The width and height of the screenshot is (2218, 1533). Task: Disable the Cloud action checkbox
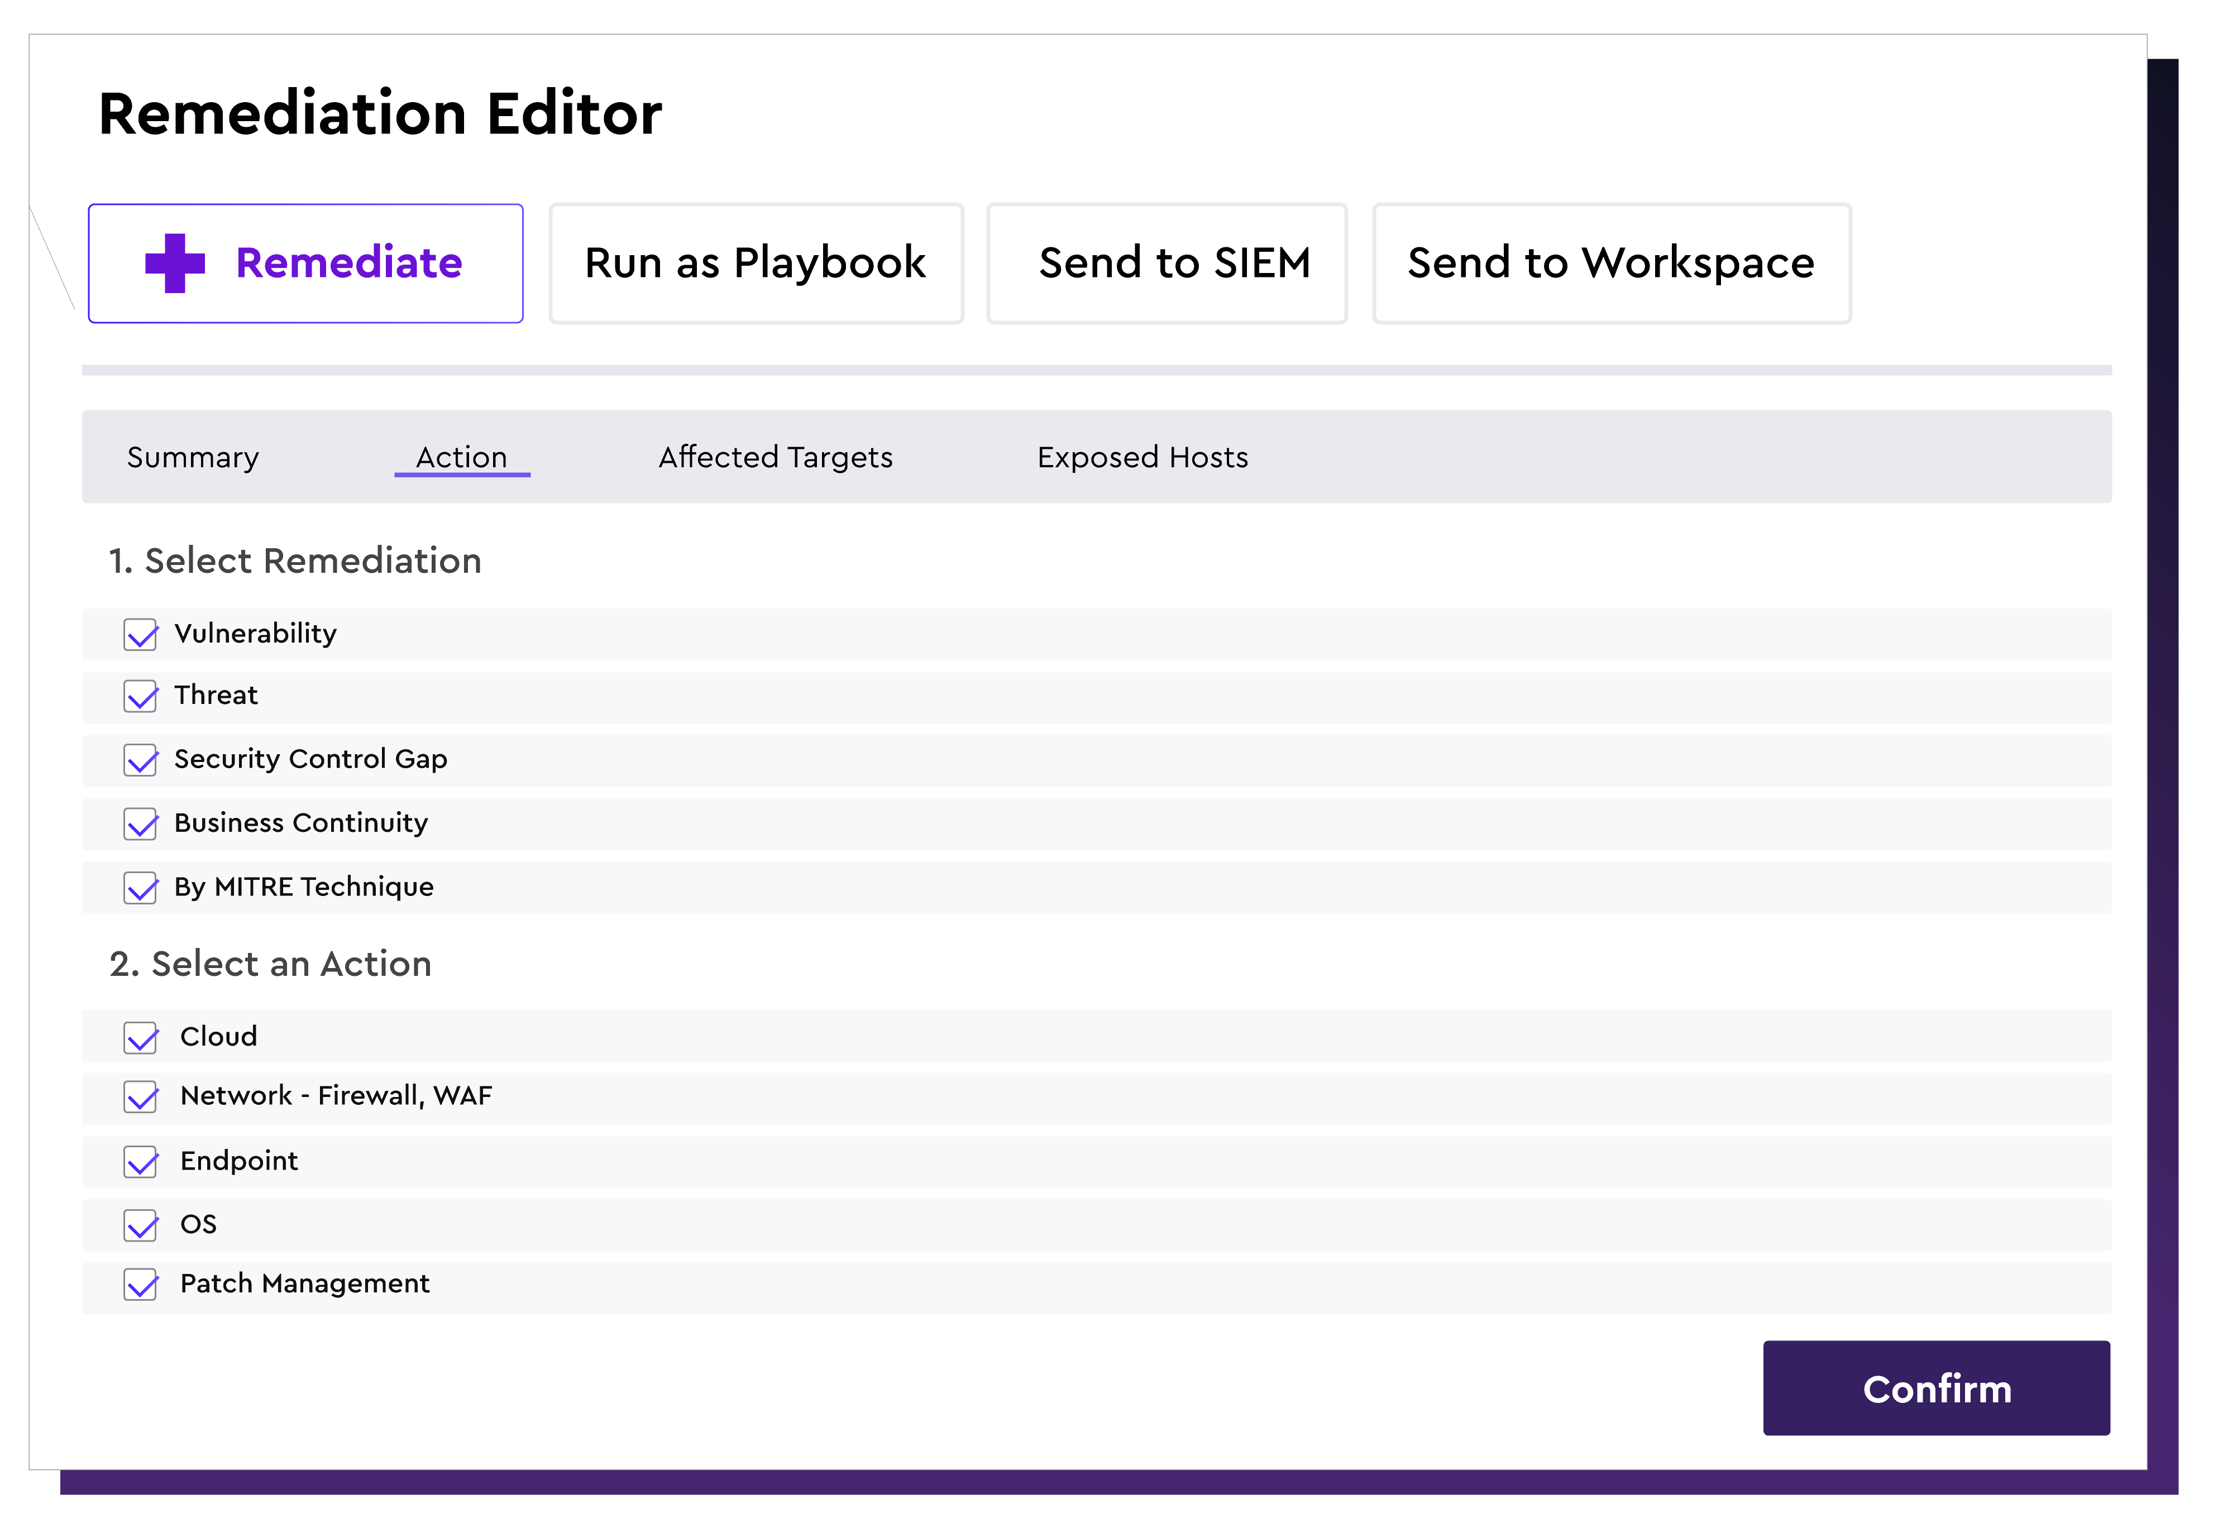click(141, 1037)
